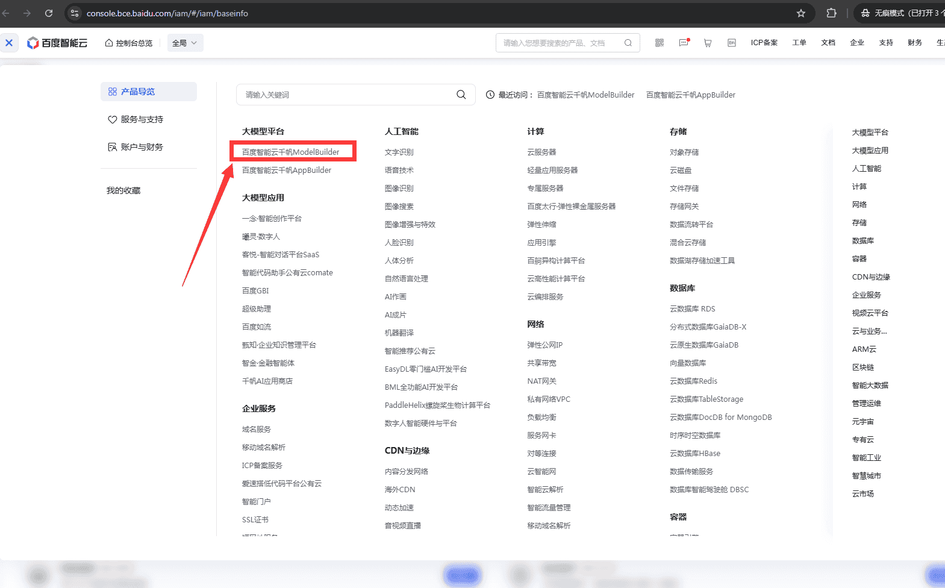945x588 pixels.
Task: Jump to 区块链 in right category index
Action: 863,367
